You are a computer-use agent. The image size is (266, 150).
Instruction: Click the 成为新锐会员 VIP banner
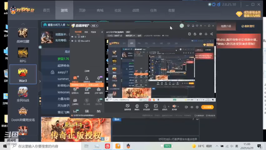pyautogui.click(x=249, y=14)
